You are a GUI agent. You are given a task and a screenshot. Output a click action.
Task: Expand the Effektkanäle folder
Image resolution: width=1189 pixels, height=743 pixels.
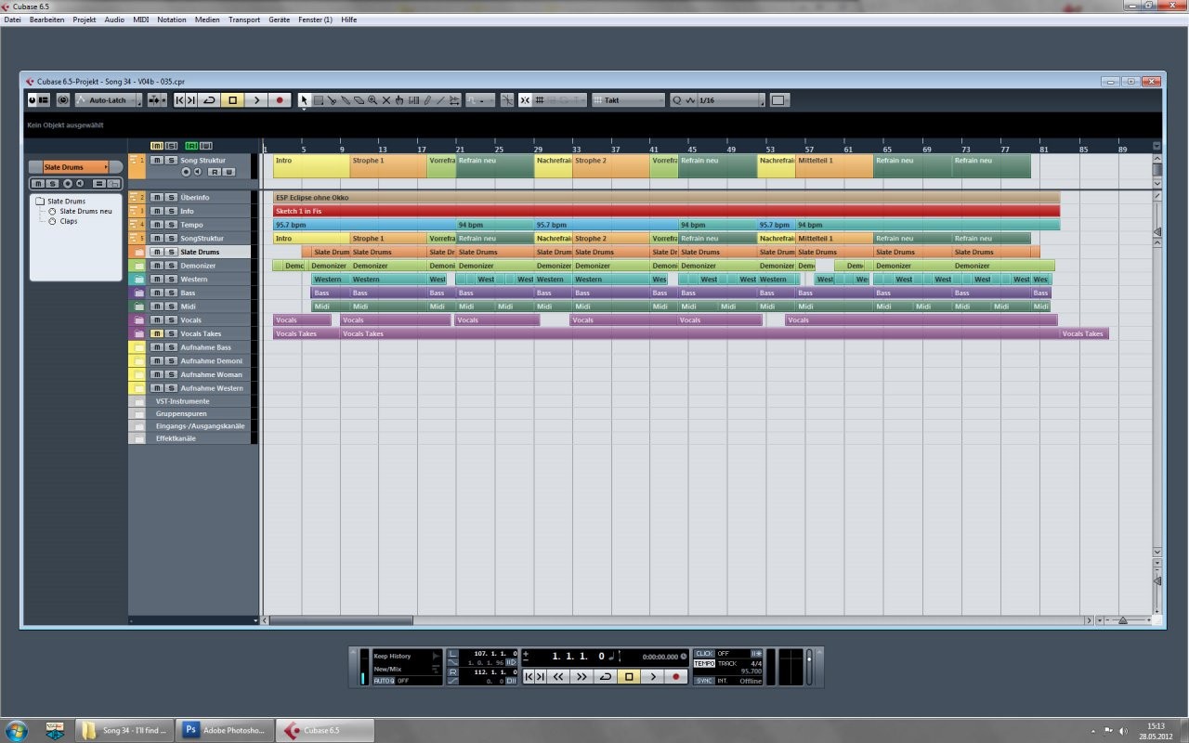[x=138, y=437]
